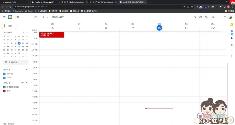Go to next week arrow

point(47,17)
